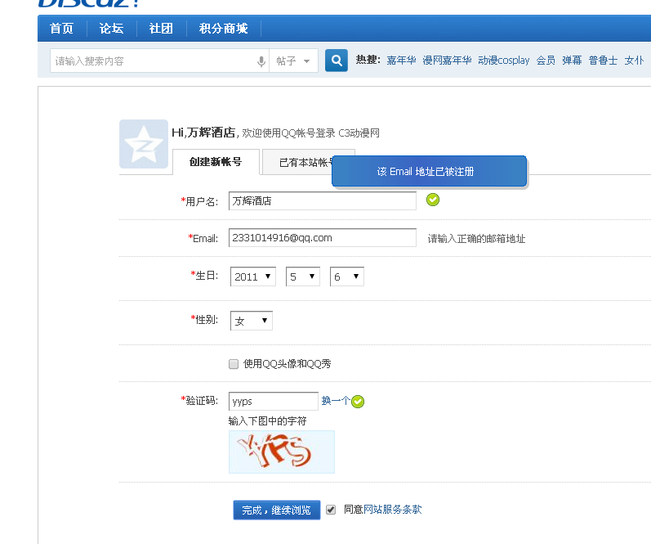Open 社团 in navigation bar
The height and width of the screenshot is (544, 651).
(161, 29)
